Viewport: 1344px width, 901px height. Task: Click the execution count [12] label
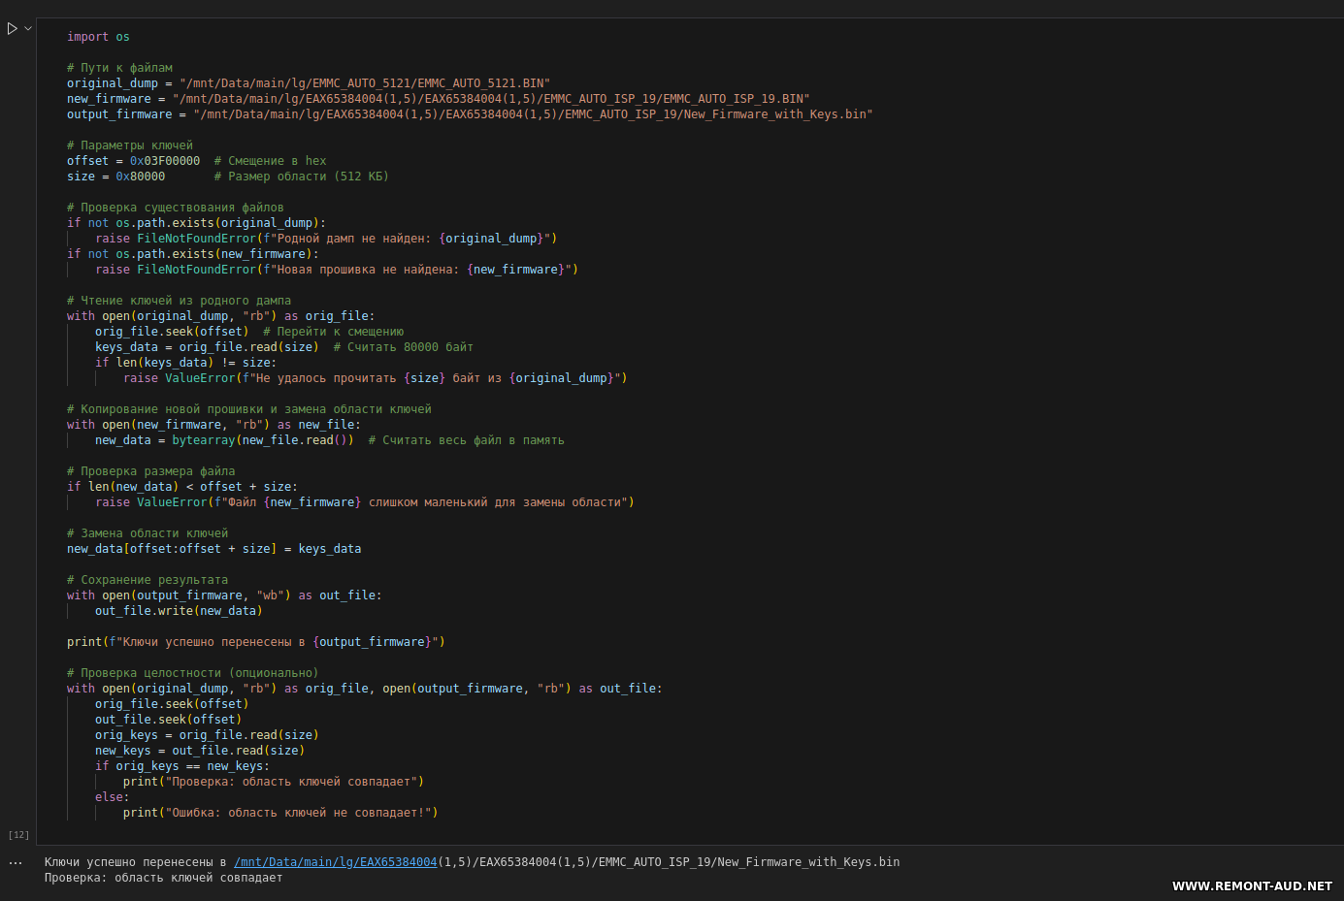tap(18, 835)
